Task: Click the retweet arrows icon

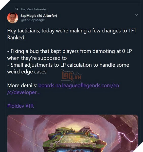Action: tap(17, 9)
